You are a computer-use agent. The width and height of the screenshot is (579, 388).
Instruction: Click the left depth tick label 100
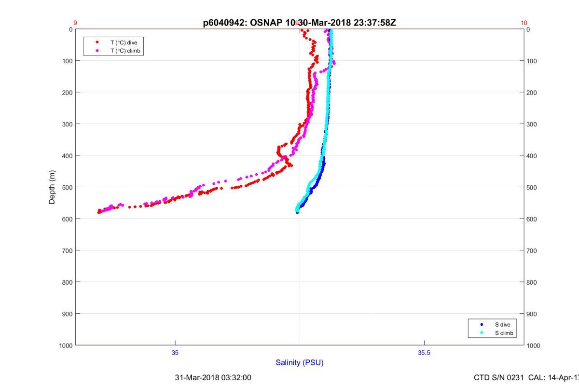(x=67, y=61)
